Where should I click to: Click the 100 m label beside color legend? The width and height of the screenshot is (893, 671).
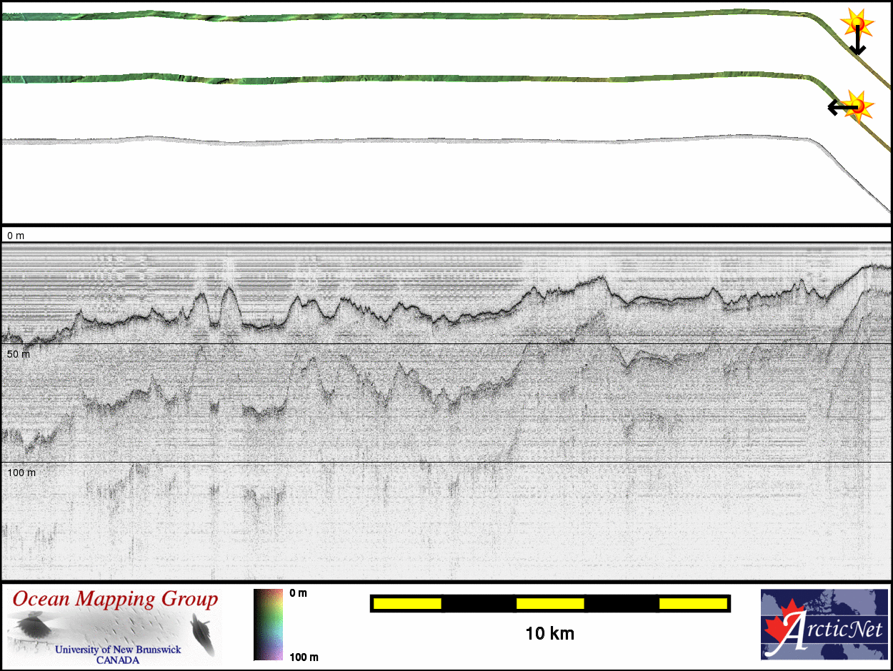click(304, 657)
